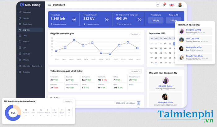The height and width of the screenshot is (127, 217).
Task: Open the language flag dropdown
Action: pos(172,5)
